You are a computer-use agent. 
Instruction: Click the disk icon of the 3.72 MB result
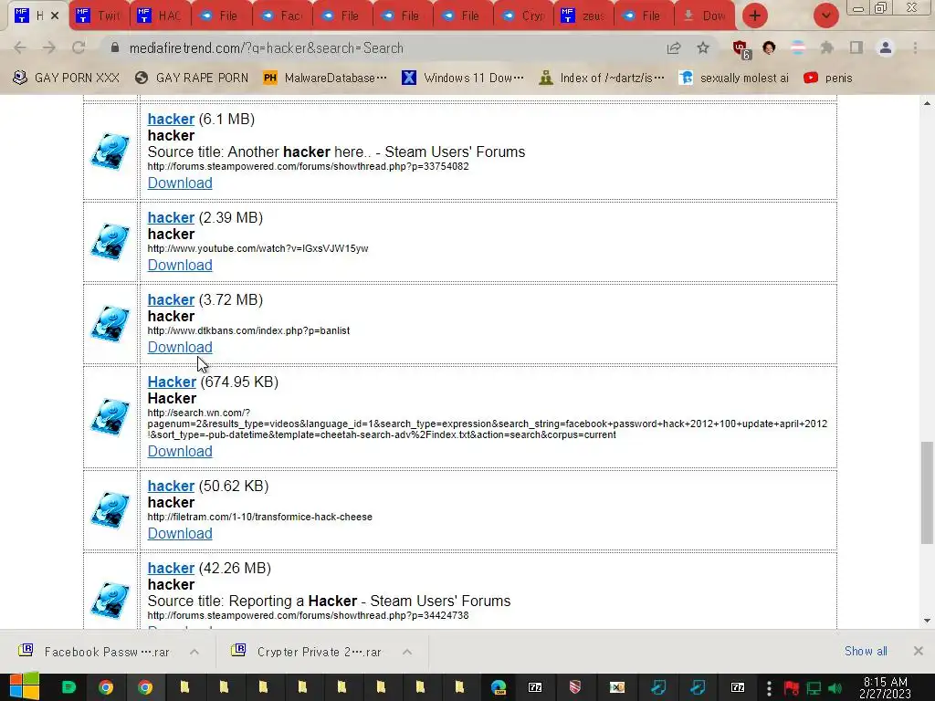point(110,324)
